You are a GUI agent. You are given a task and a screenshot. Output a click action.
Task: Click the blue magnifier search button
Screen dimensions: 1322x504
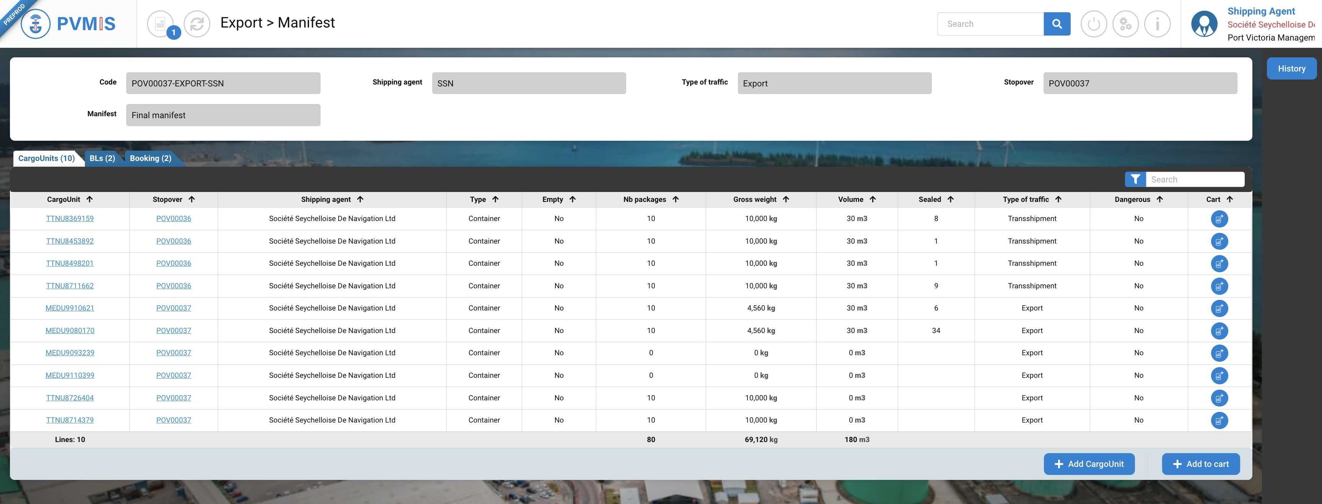tap(1057, 24)
